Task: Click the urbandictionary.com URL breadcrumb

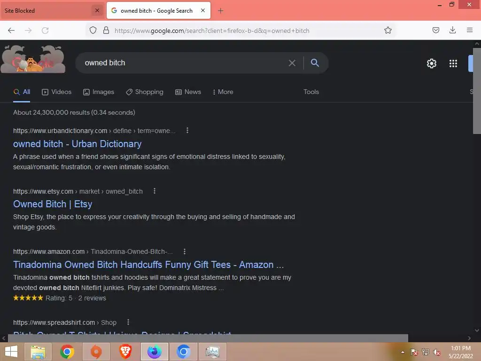Action: point(94,131)
